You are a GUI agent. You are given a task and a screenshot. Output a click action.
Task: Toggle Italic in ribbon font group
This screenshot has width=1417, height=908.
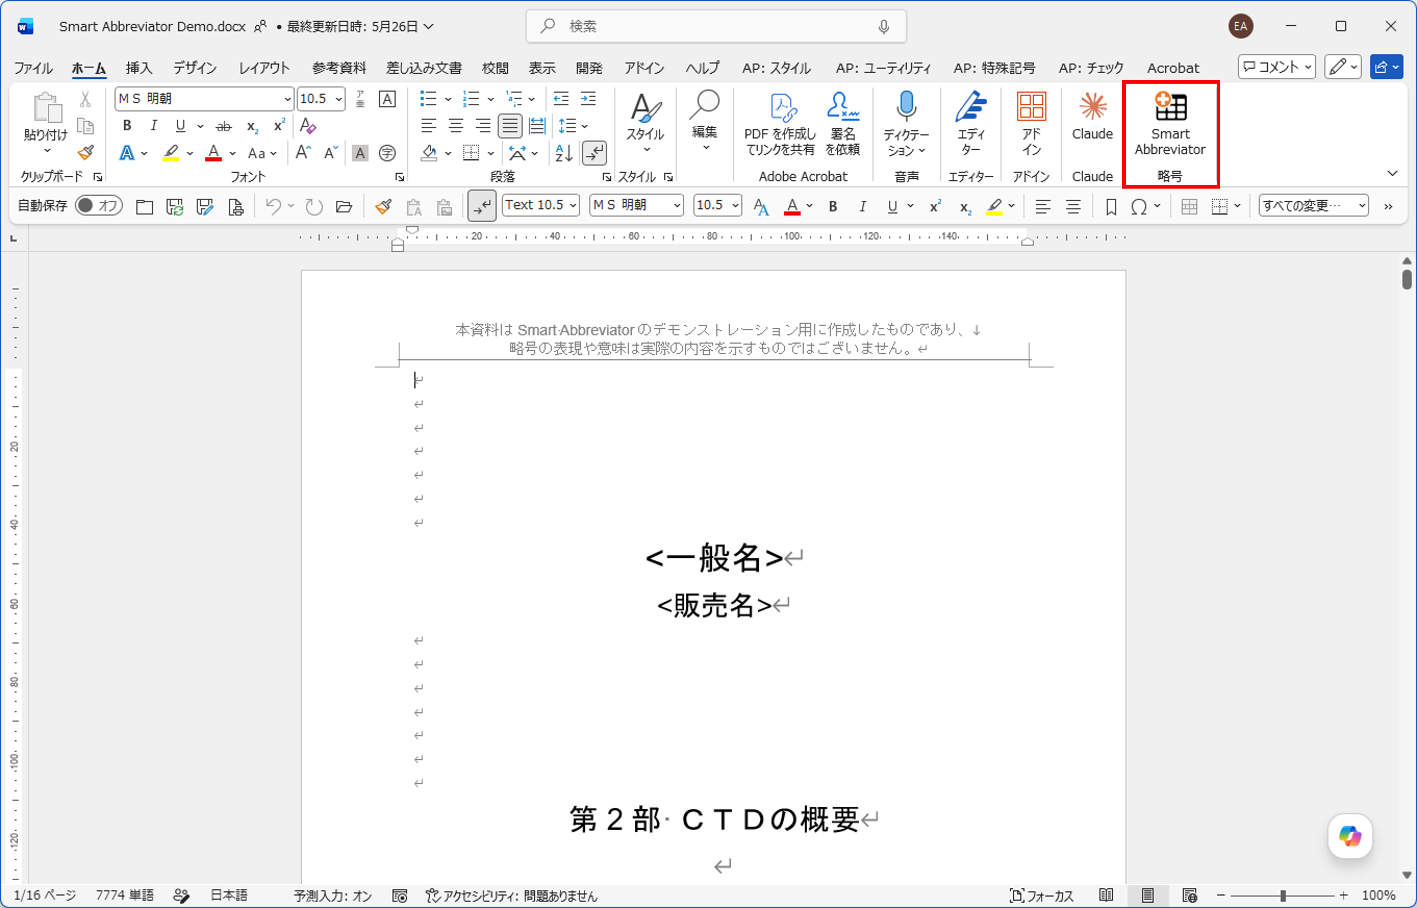153,125
